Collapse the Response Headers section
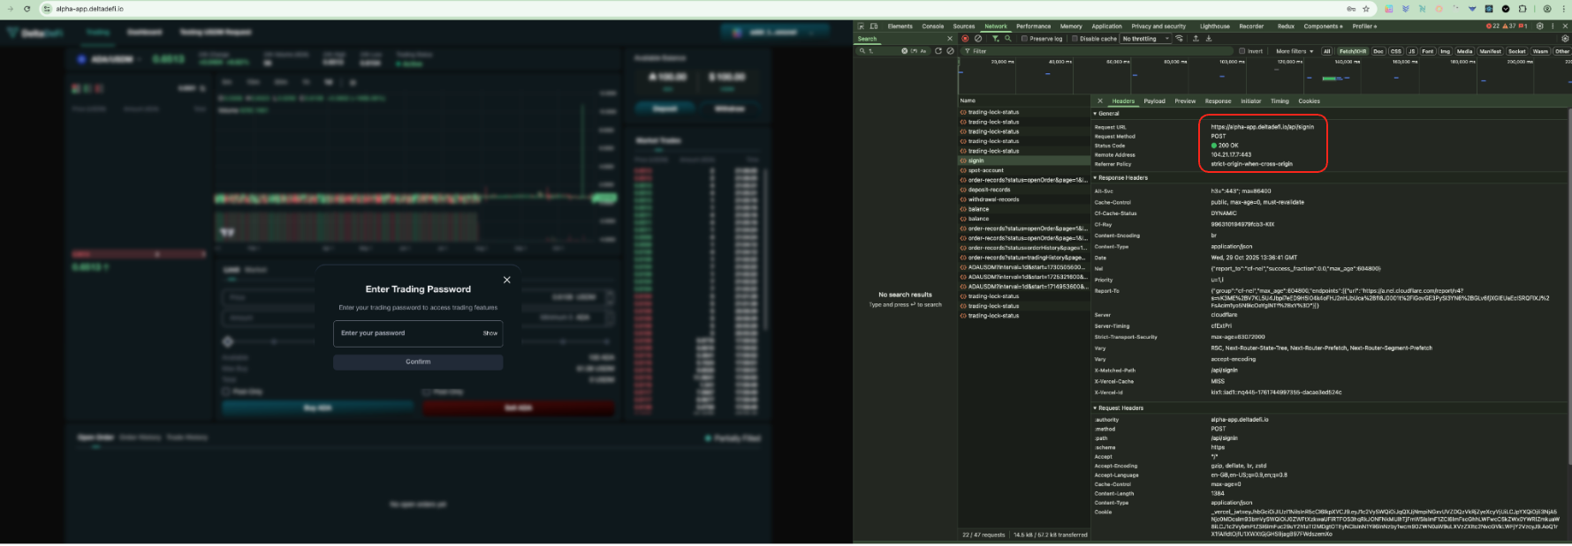Viewport: 1572px width, 546px height. coord(1096,178)
